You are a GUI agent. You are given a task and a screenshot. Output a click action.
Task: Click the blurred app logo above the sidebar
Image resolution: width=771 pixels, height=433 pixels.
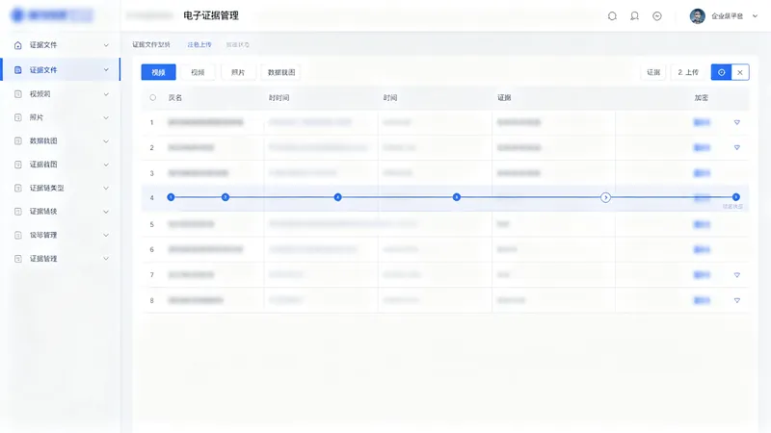51,15
